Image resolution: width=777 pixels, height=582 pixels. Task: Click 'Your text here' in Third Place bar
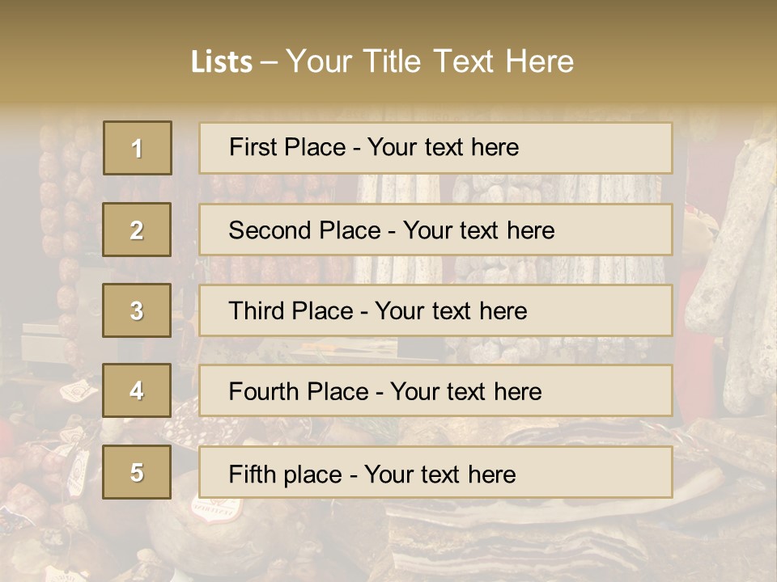pos(451,311)
